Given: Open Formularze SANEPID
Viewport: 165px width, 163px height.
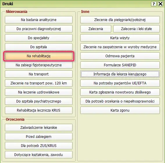Looking at the screenshot, I should click(120, 65).
